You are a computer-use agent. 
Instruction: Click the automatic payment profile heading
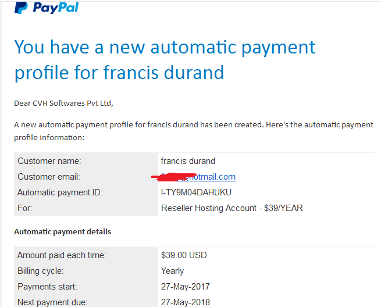point(165,60)
